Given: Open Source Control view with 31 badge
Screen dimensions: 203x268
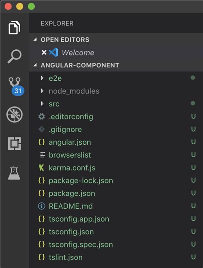Looking at the screenshot, I should click(16, 86).
